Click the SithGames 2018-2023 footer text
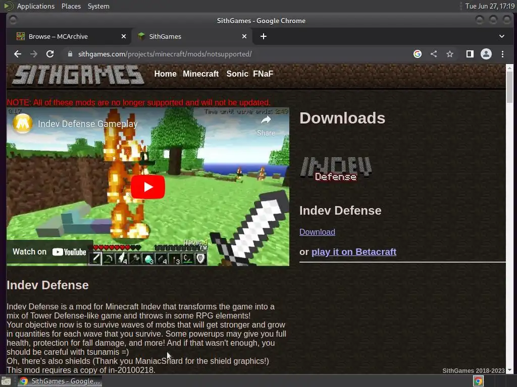Image resolution: width=517 pixels, height=387 pixels. tap(473, 370)
